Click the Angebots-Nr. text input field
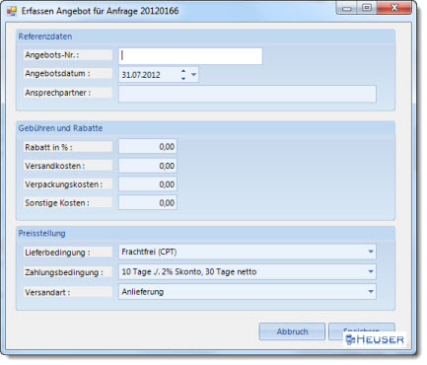Viewport: 427px width, 365px height. (x=190, y=56)
